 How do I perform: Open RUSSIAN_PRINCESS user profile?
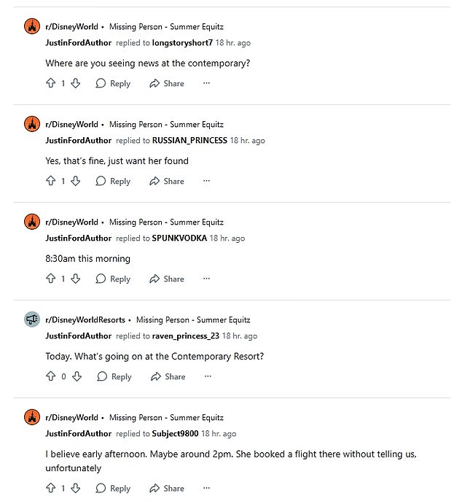[x=189, y=140]
